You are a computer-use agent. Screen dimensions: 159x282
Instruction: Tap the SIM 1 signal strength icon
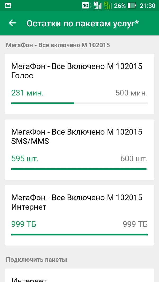[98, 6]
